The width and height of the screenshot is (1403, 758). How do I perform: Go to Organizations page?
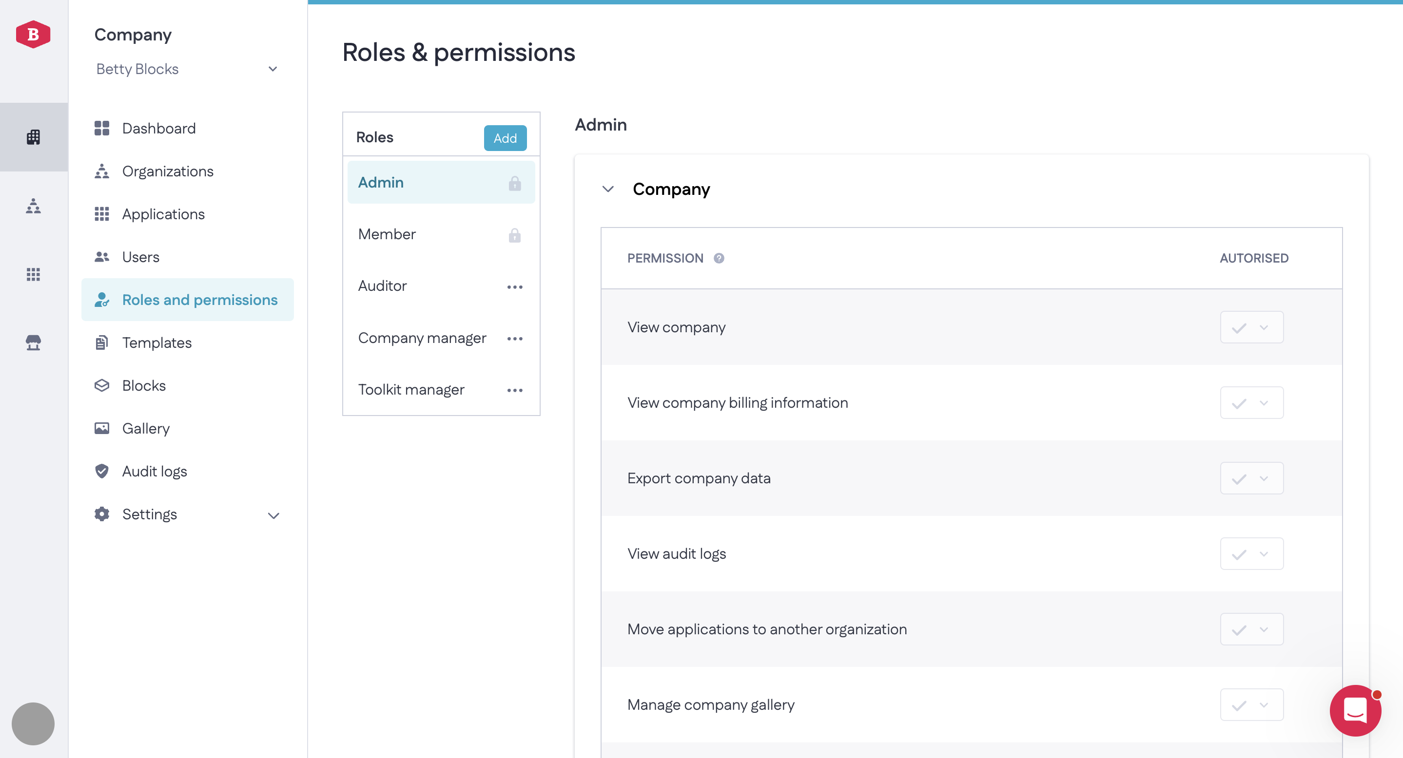pos(187,171)
